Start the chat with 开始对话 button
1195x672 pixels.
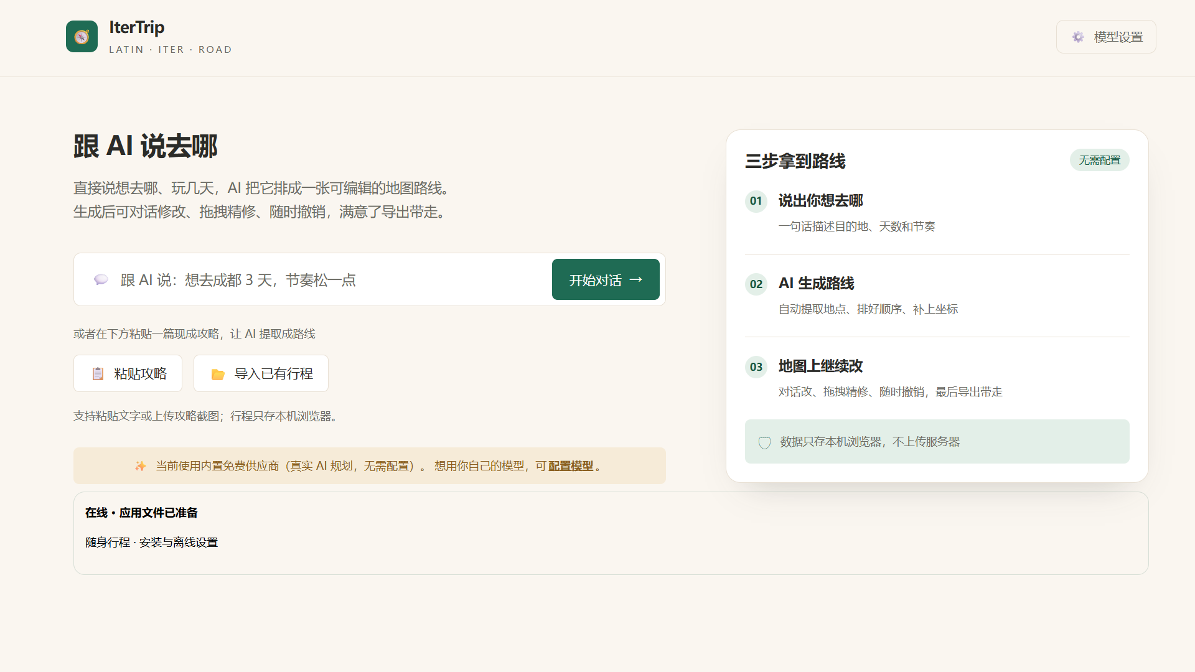[x=606, y=279]
